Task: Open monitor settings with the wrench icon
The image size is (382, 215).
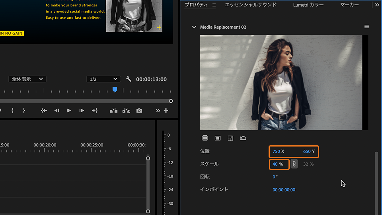Action: 128,79
